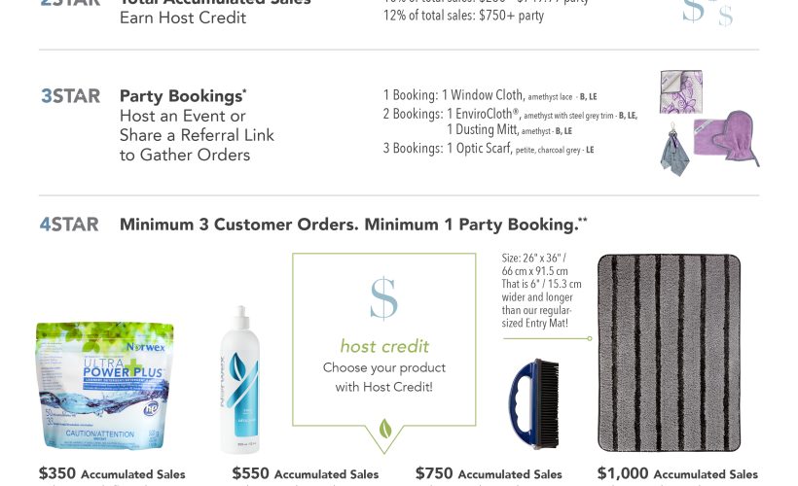Click the green leaf icon below host credit box
Viewport: 798px width, 486px height.
pyautogui.click(x=385, y=429)
